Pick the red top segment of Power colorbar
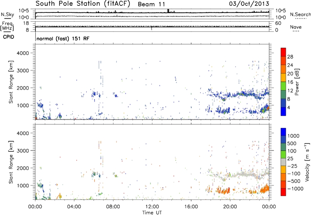311x215 pixels. [283, 52]
